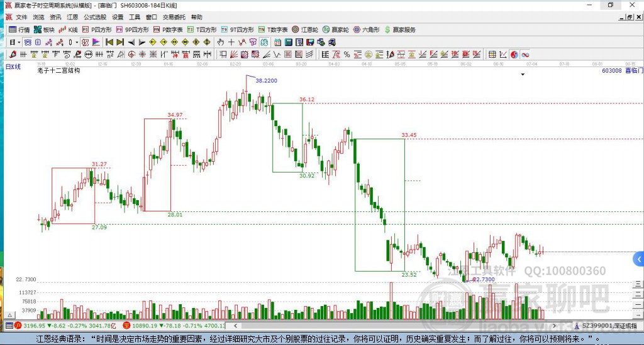This screenshot has width=644, height=345.
Task: Select the red pencil drawing tool
Action: point(13,55)
